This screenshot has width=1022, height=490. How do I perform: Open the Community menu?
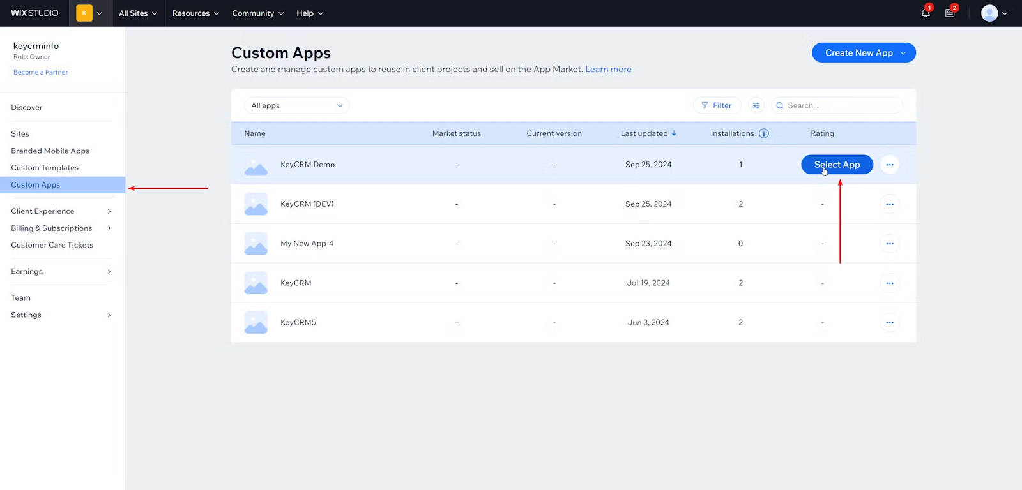pos(257,13)
